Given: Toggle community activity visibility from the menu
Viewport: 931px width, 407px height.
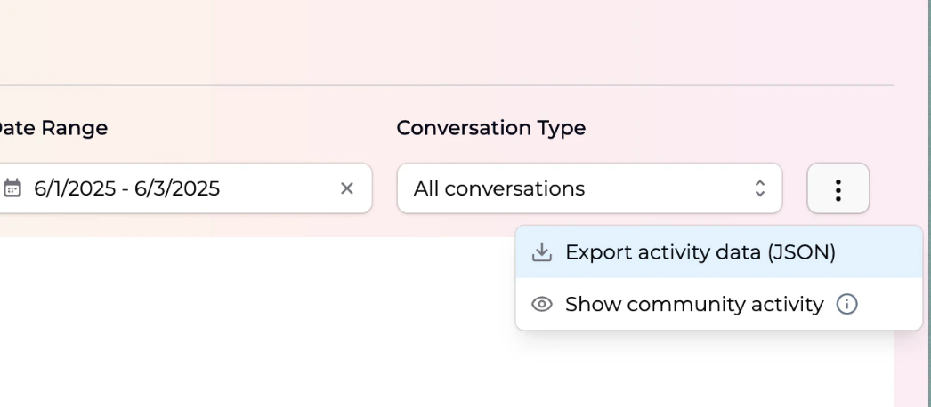Looking at the screenshot, I should (x=694, y=304).
